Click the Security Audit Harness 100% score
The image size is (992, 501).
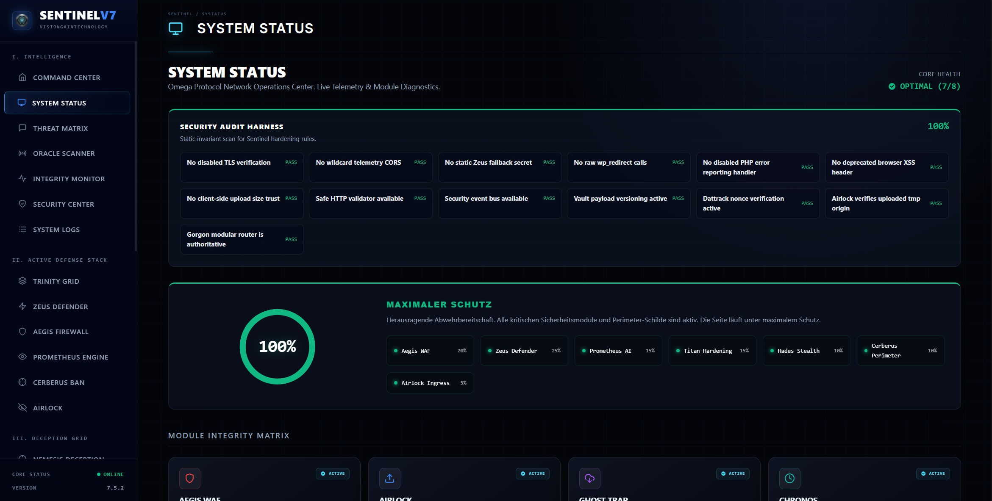pos(938,126)
